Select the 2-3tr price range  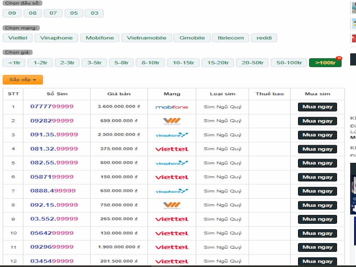pos(67,63)
